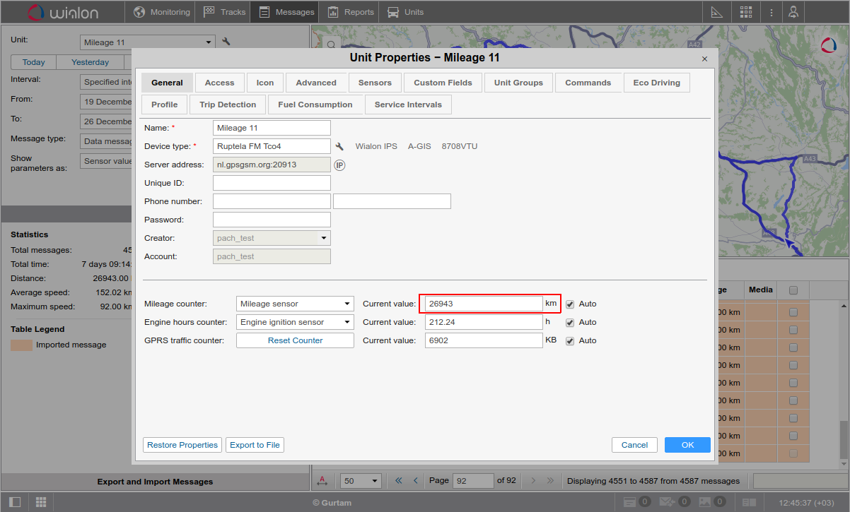Open the apps grid icon in top bar

pos(746,12)
